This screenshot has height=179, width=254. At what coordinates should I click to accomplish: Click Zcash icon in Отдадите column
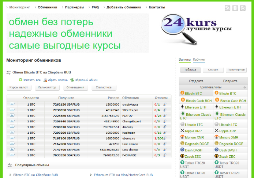click(182, 156)
